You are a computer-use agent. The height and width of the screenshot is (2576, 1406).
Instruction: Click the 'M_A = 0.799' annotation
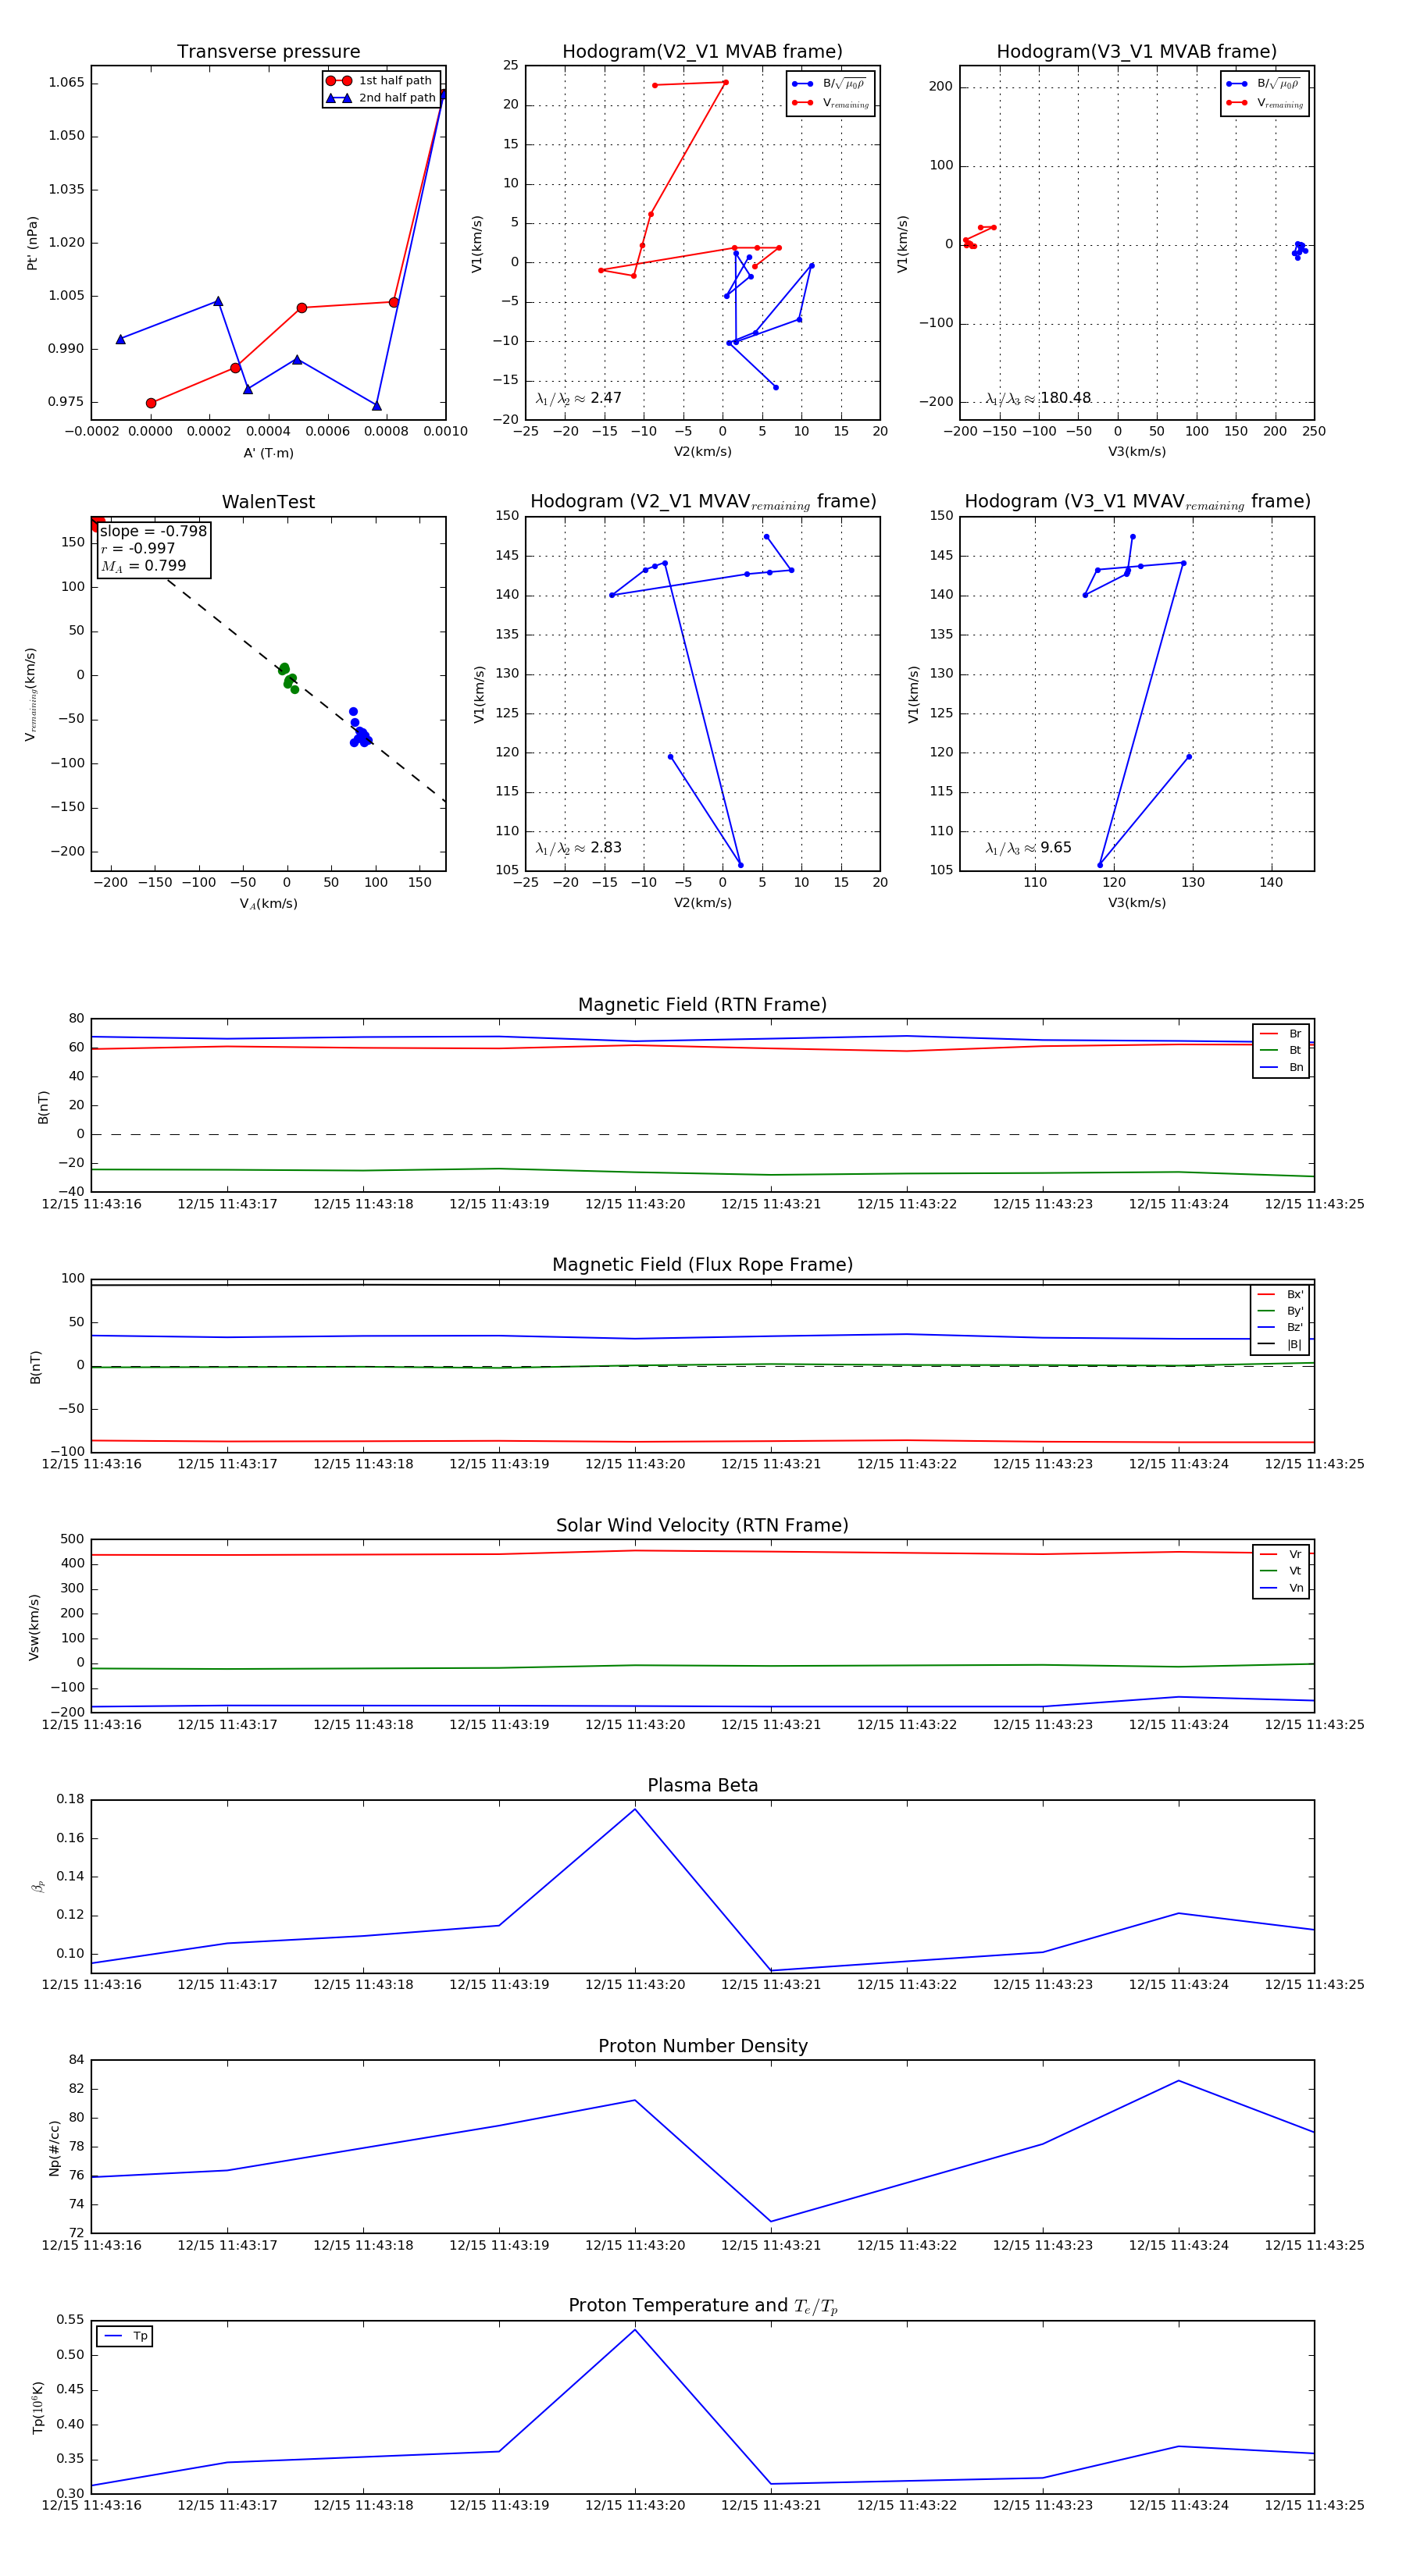coord(143,566)
